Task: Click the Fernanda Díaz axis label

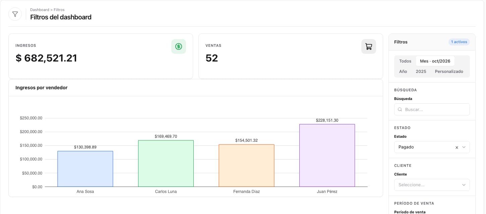Action: (x=246, y=192)
